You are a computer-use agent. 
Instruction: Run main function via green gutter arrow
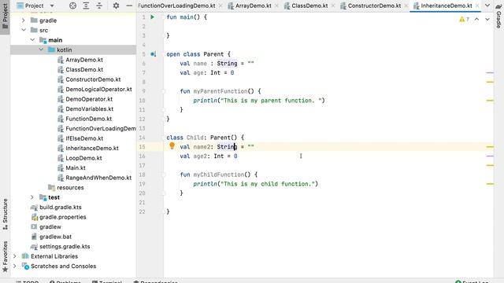[153, 17]
